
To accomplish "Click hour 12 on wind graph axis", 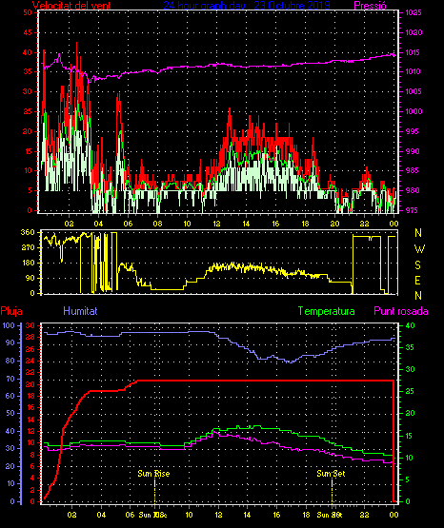I will coord(216,224).
